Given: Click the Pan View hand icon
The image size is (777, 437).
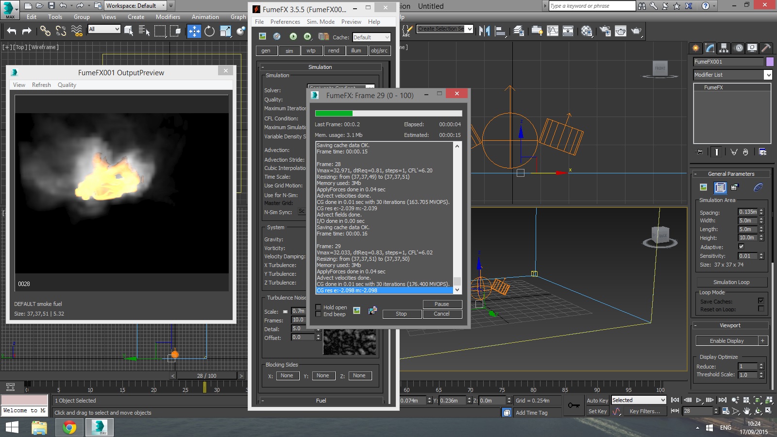Looking at the screenshot, I should tap(747, 411).
